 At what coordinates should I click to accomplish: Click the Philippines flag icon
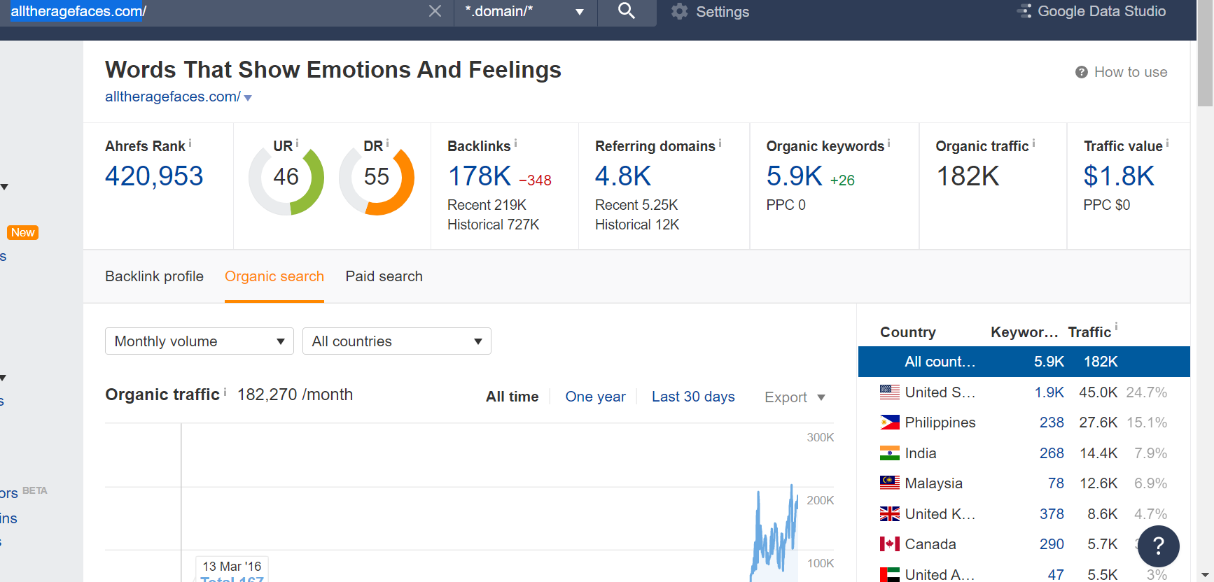(x=890, y=423)
